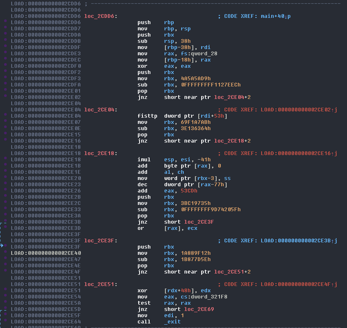This screenshot has height=328, width=347.
Task: Click 'byte ptr [rax], 0' operand
Action: coord(192,166)
